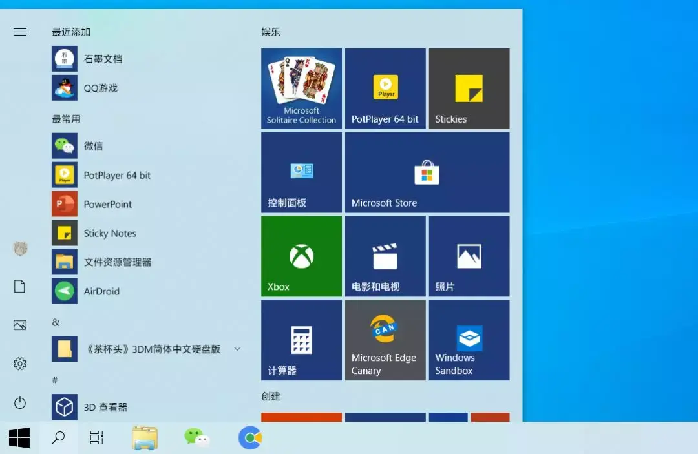The height and width of the screenshot is (454, 698).
Task: Launch AirDroid from the app list
Action: tap(147, 291)
